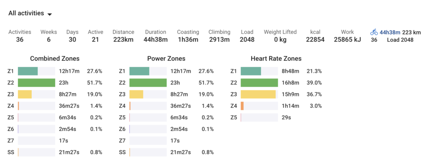Click the Load 2048 stat
The image size is (434, 165).
click(x=247, y=36)
